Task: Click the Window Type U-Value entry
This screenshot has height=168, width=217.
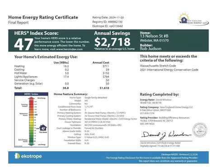Action: click(x=97, y=137)
